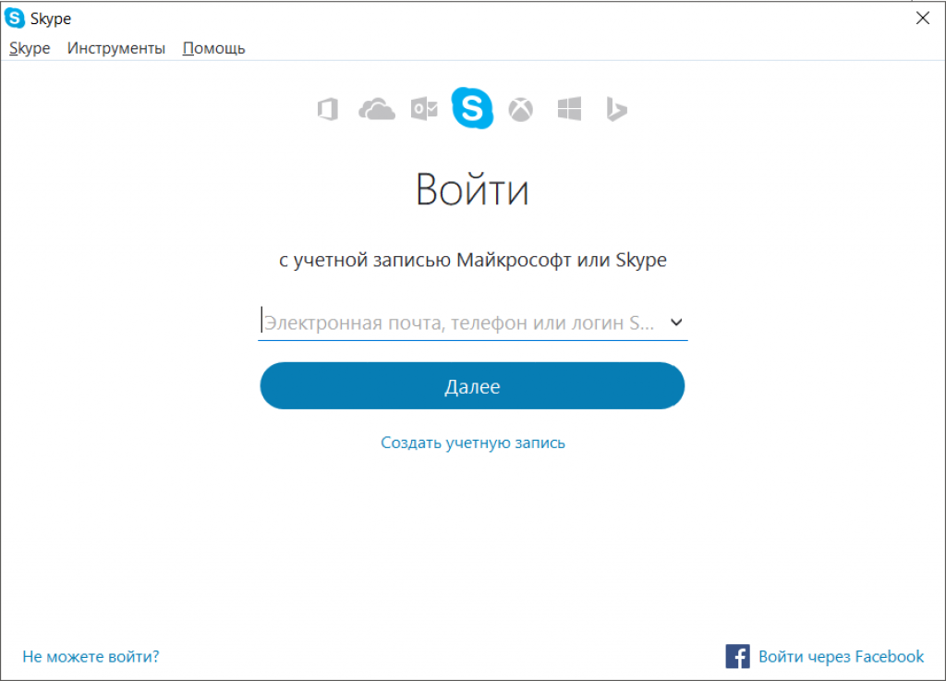The image size is (946, 681).
Task: Click the Xbox icon
Action: (521, 110)
